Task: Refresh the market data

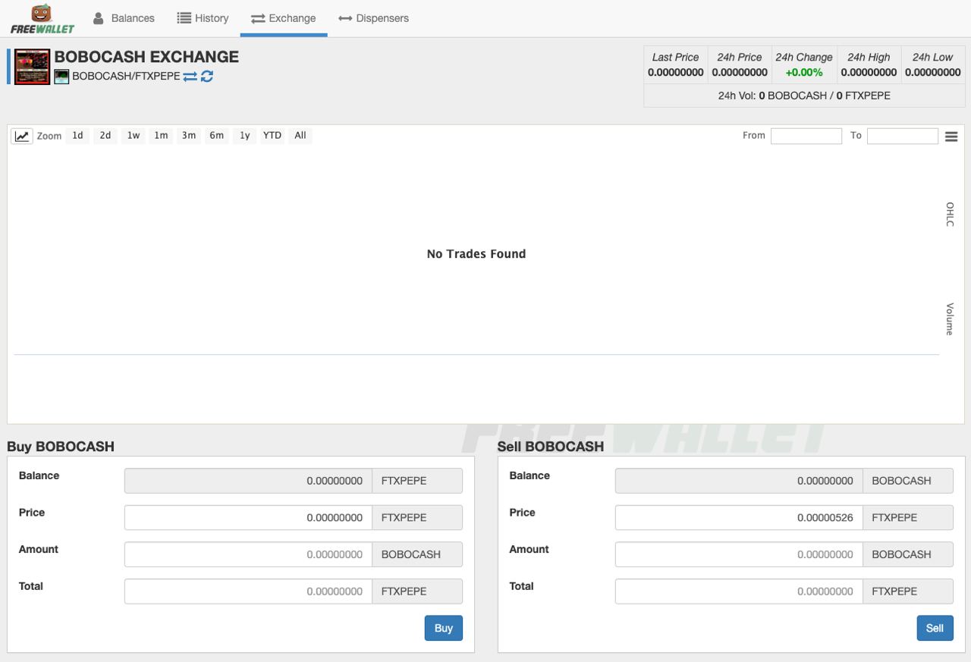Action: pos(206,77)
